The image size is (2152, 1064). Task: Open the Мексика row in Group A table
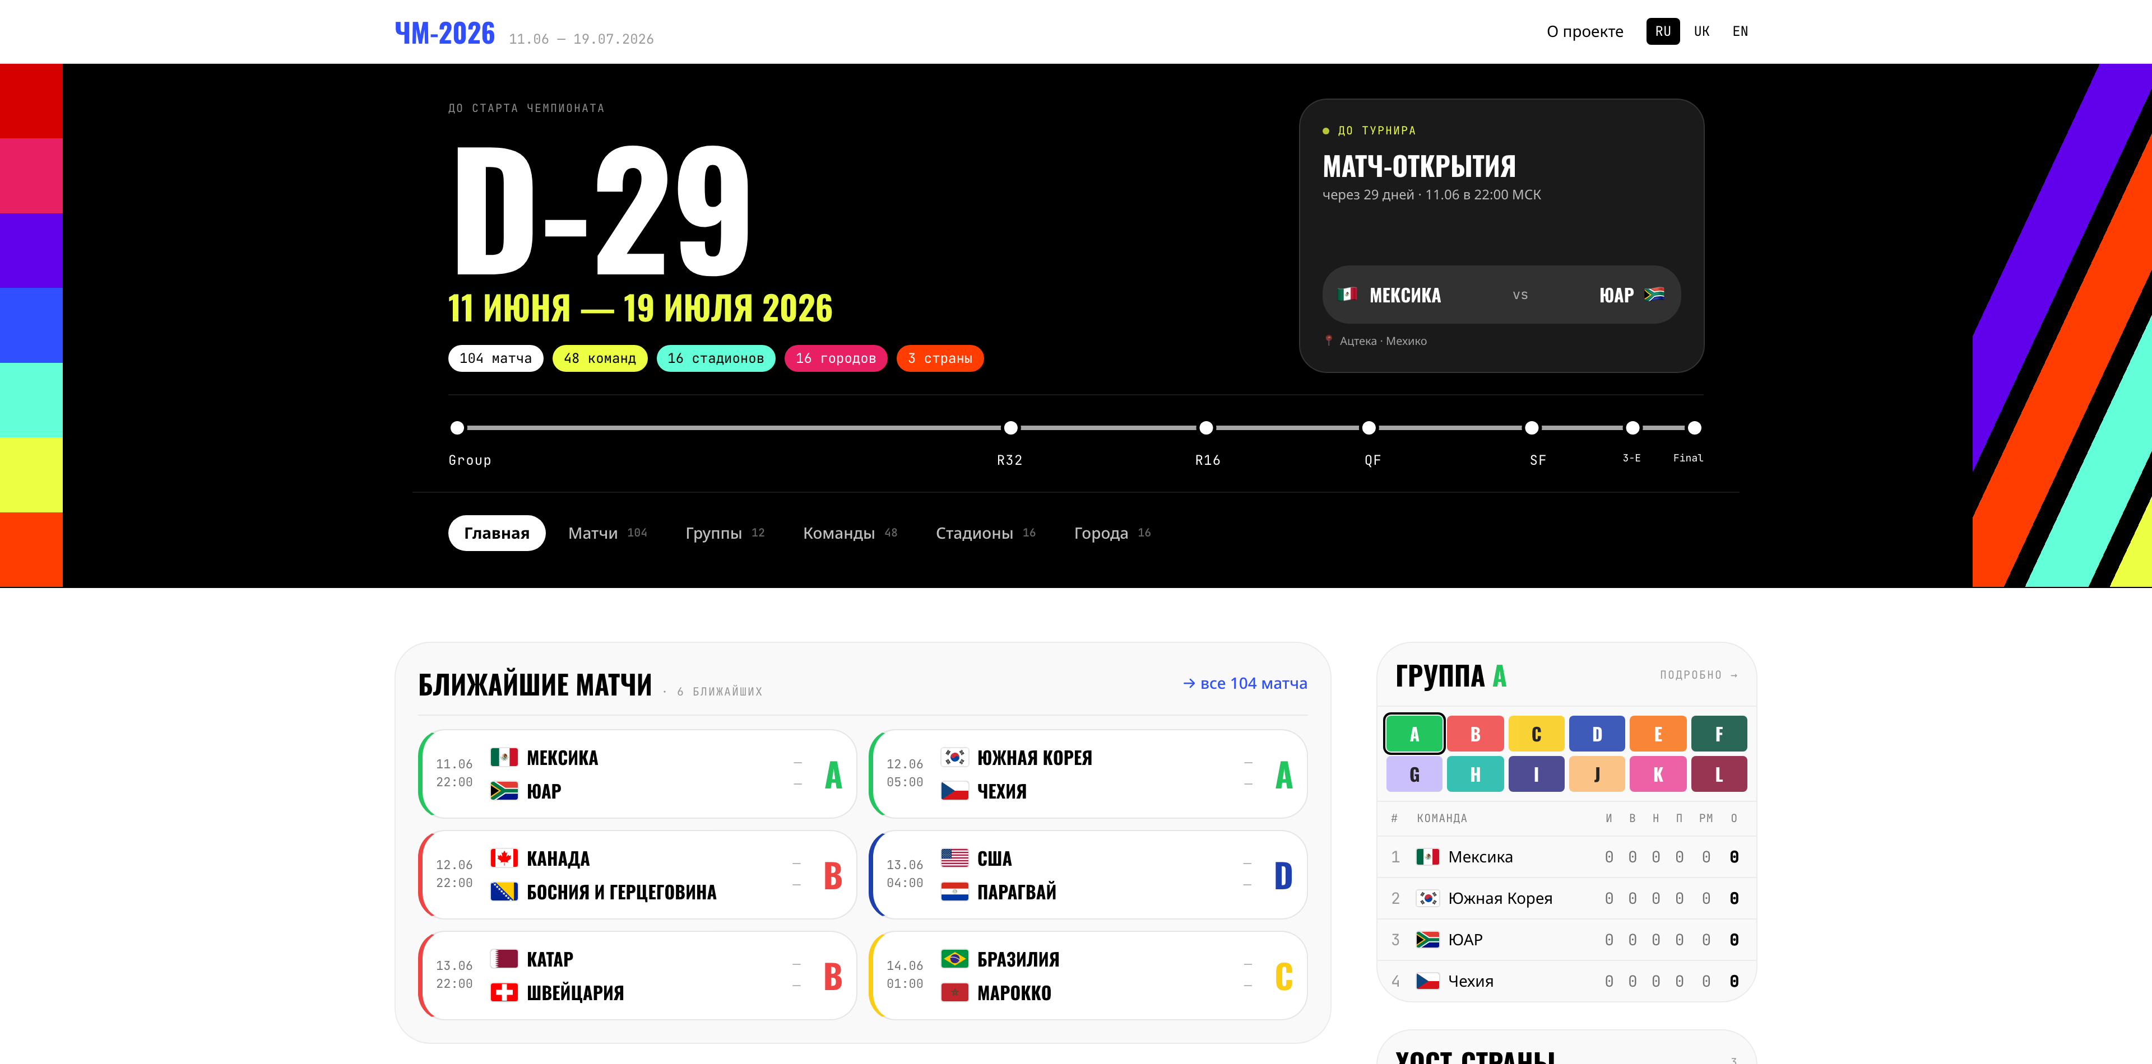point(1566,857)
